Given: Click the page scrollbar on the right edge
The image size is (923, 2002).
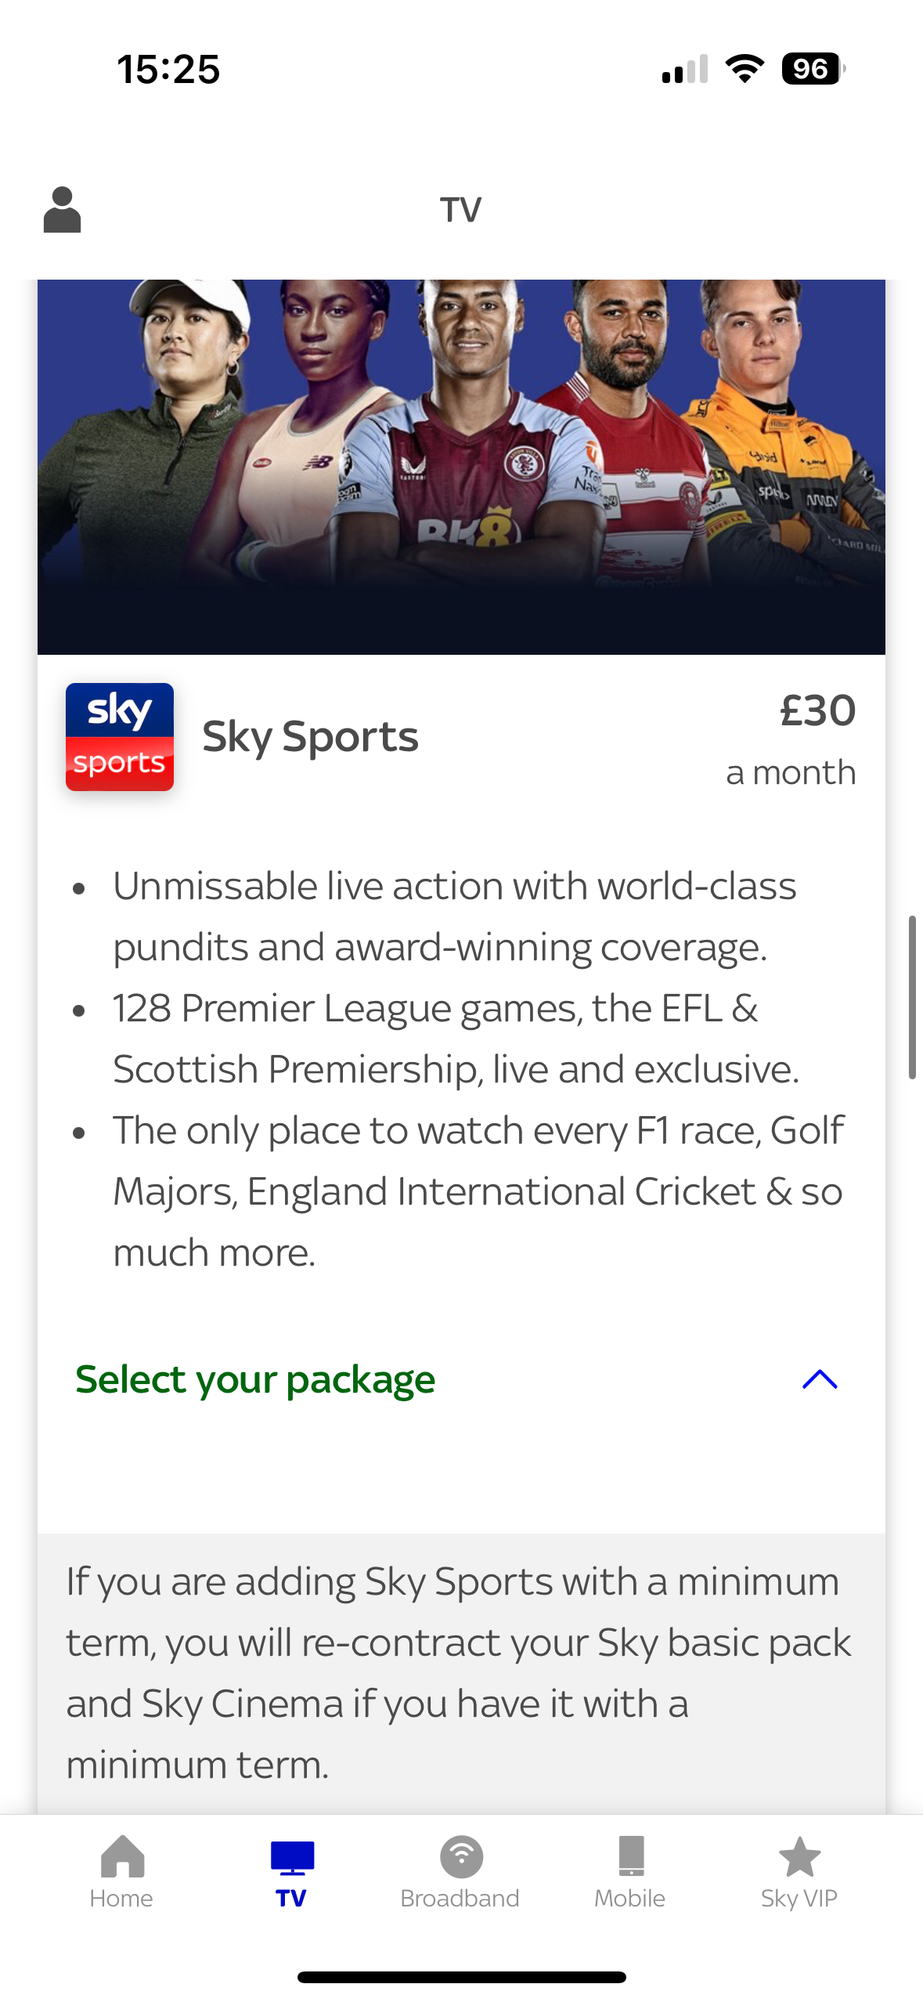Looking at the screenshot, I should point(912,996).
